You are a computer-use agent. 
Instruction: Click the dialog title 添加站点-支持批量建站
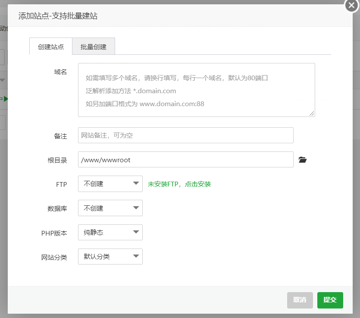point(58,16)
